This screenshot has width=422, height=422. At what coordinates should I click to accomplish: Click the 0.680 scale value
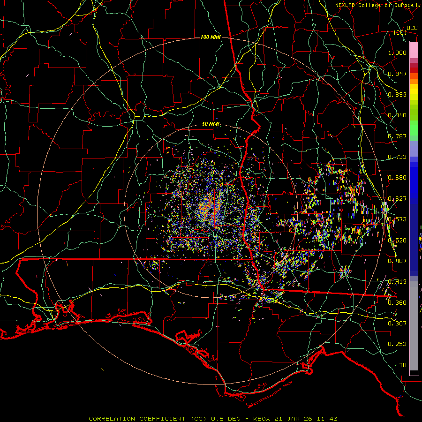click(x=397, y=178)
